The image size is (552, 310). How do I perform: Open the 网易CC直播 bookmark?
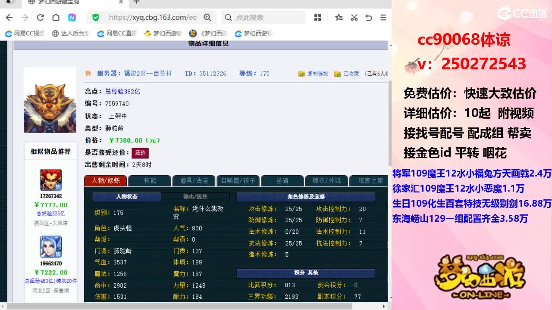coord(117,34)
